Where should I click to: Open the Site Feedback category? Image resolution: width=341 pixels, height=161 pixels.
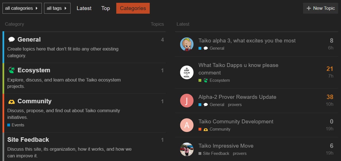[x=28, y=140]
